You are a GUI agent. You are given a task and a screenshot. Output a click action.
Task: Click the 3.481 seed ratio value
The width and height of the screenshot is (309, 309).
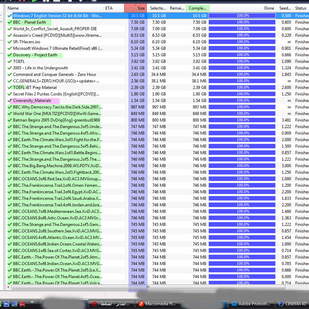click(x=286, y=120)
